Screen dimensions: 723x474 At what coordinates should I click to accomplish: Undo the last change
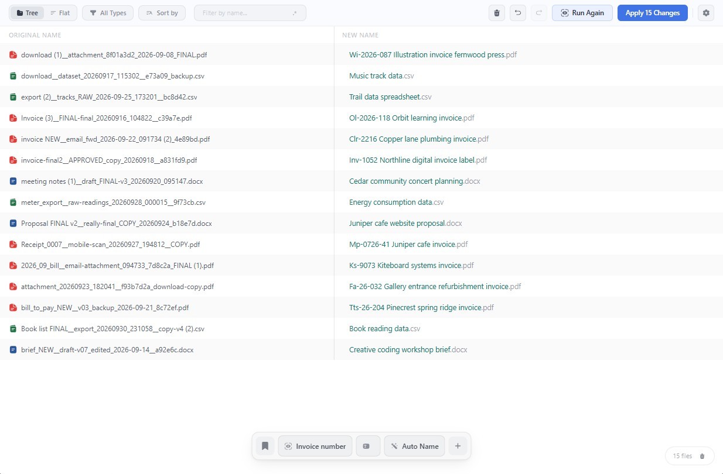(x=518, y=13)
